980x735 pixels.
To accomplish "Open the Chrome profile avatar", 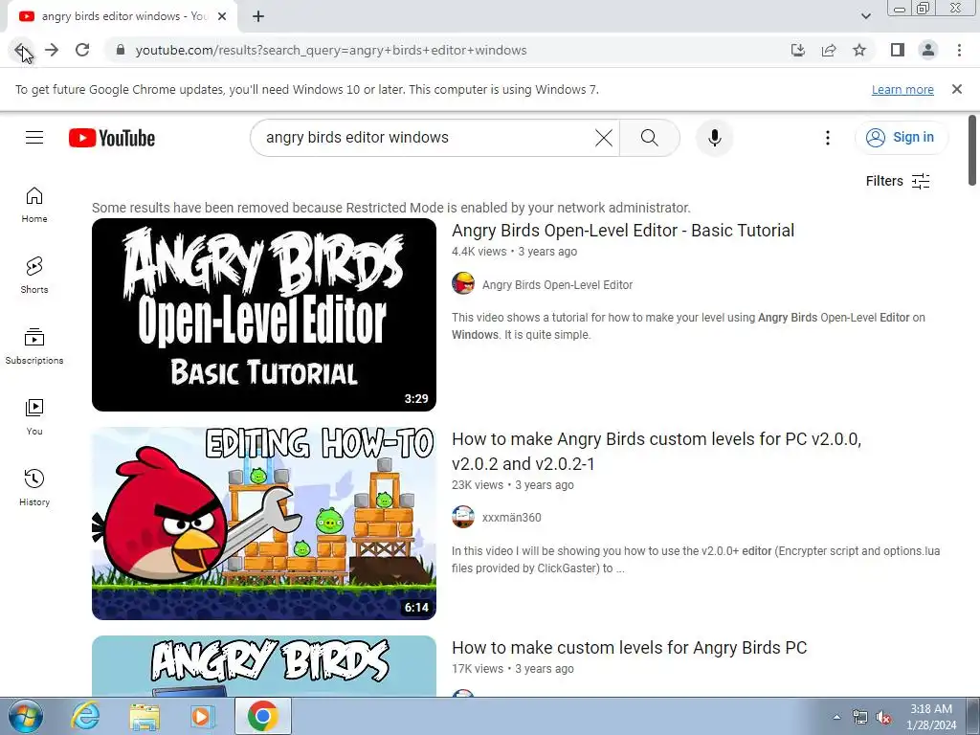I will (928, 50).
